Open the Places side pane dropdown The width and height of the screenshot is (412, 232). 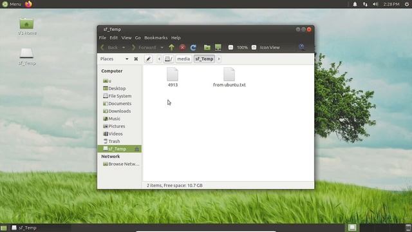[127, 59]
